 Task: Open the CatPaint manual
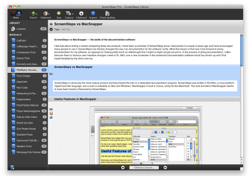tap(27, 40)
